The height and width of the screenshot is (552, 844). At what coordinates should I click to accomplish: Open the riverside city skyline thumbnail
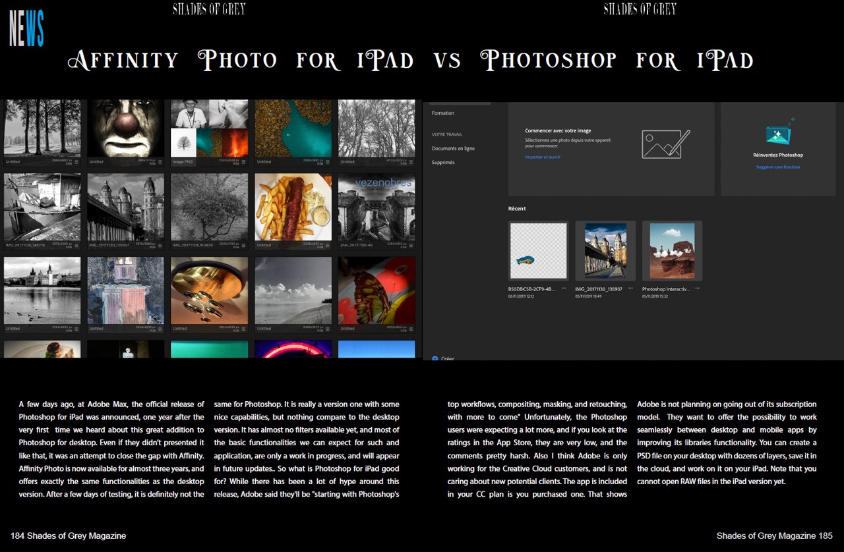pyautogui.click(x=43, y=290)
